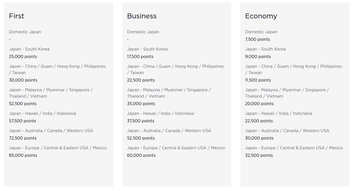
Task: Click Domestic Japan label in First card
Action: 25,32
